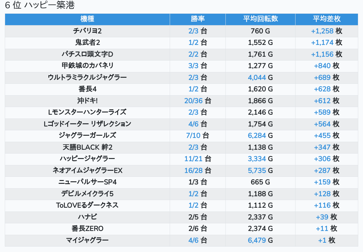The height and width of the screenshot is (252, 363).
Task: Click 6,479 spins for マイジャグラー
Action: coord(257,240)
